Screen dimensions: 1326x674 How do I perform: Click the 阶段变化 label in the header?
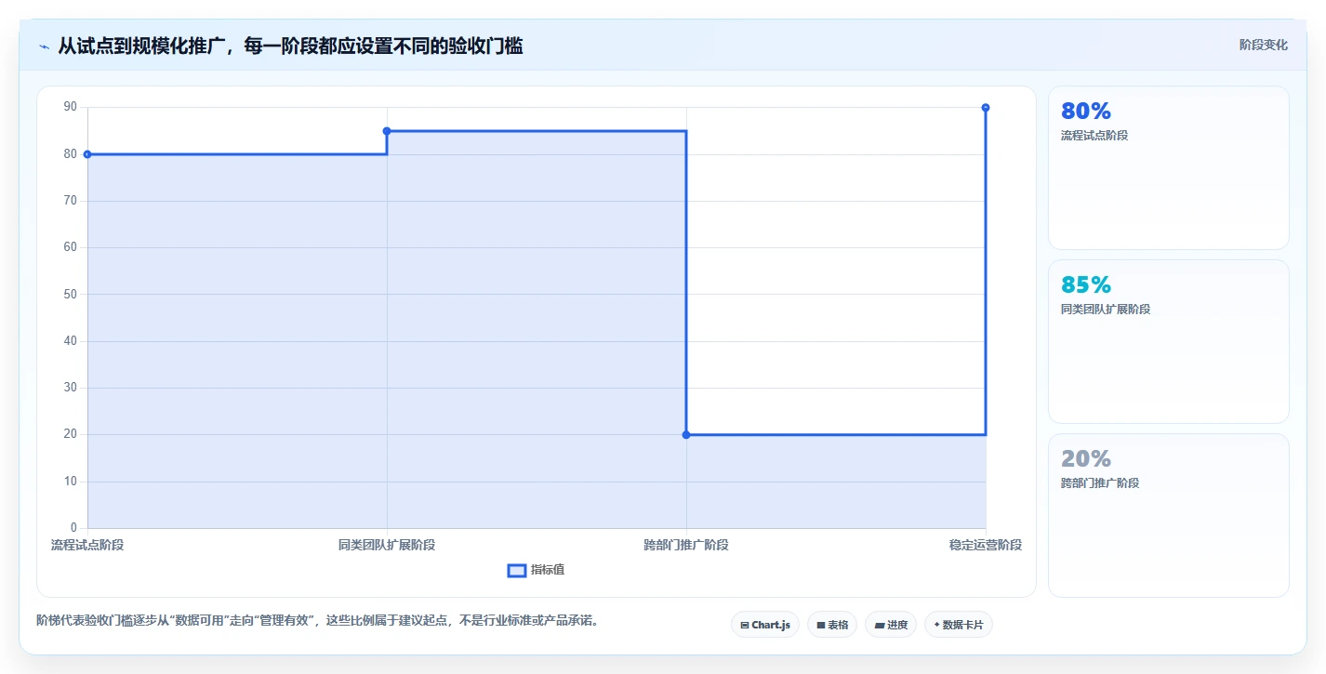(x=1264, y=45)
